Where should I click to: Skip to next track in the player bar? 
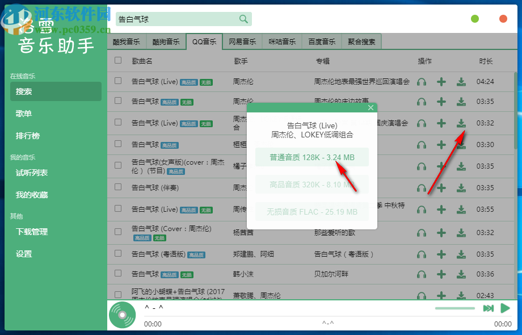(x=489, y=308)
